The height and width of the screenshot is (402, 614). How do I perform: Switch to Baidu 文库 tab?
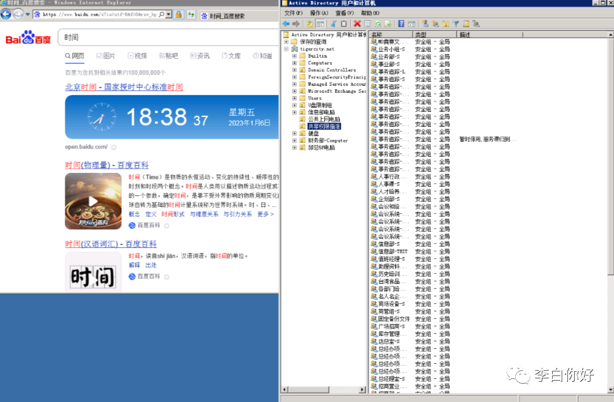coord(231,56)
